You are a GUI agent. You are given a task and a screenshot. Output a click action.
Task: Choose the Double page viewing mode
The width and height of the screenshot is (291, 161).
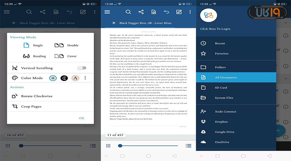click(x=67, y=45)
